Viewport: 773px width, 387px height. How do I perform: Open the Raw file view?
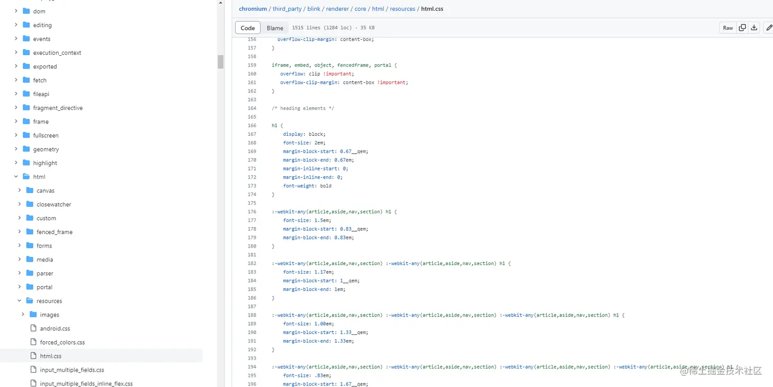727,28
